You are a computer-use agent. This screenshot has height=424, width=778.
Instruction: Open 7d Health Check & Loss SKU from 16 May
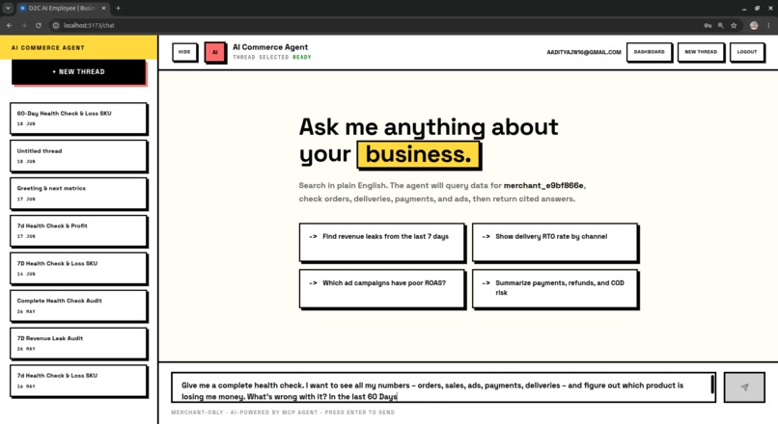coord(78,381)
